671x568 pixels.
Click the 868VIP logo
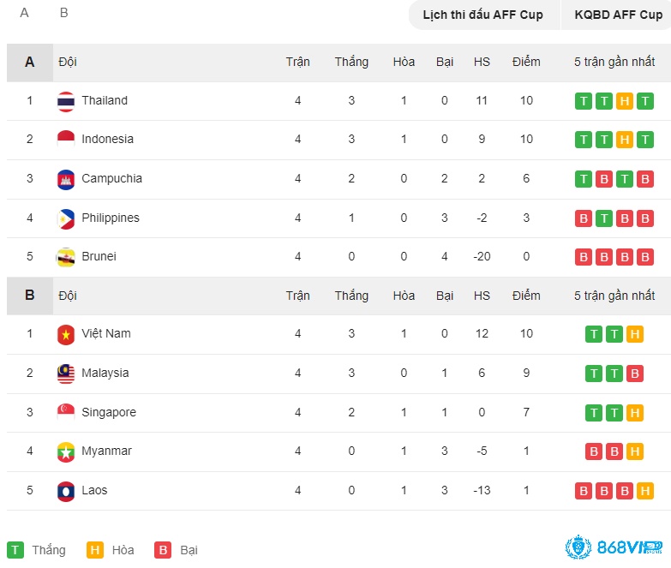(x=614, y=547)
